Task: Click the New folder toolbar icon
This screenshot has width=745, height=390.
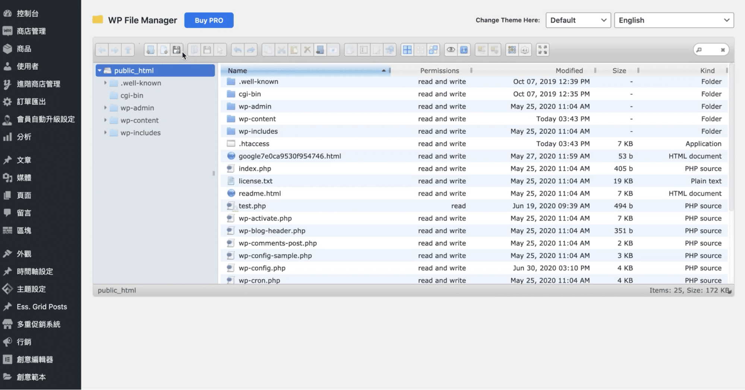Action: pos(151,50)
